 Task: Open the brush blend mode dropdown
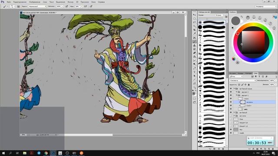tap(37, 6)
